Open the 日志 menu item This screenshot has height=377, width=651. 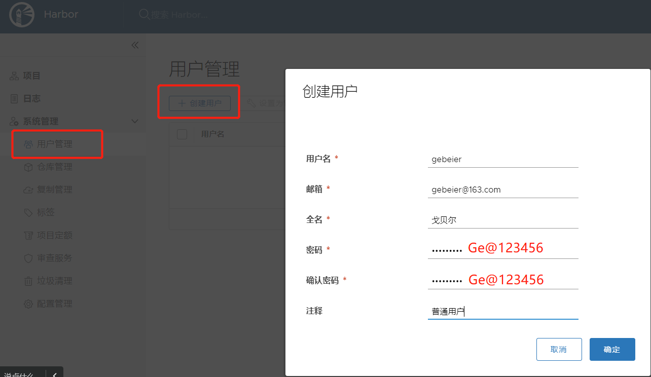pyautogui.click(x=31, y=99)
